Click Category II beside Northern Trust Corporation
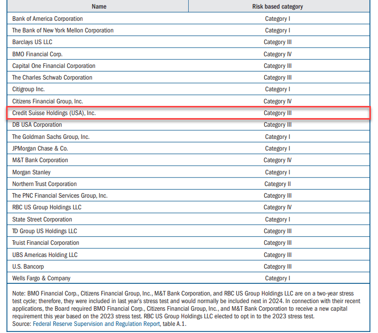The height and width of the screenshot is (333, 378). tap(277, 184)
